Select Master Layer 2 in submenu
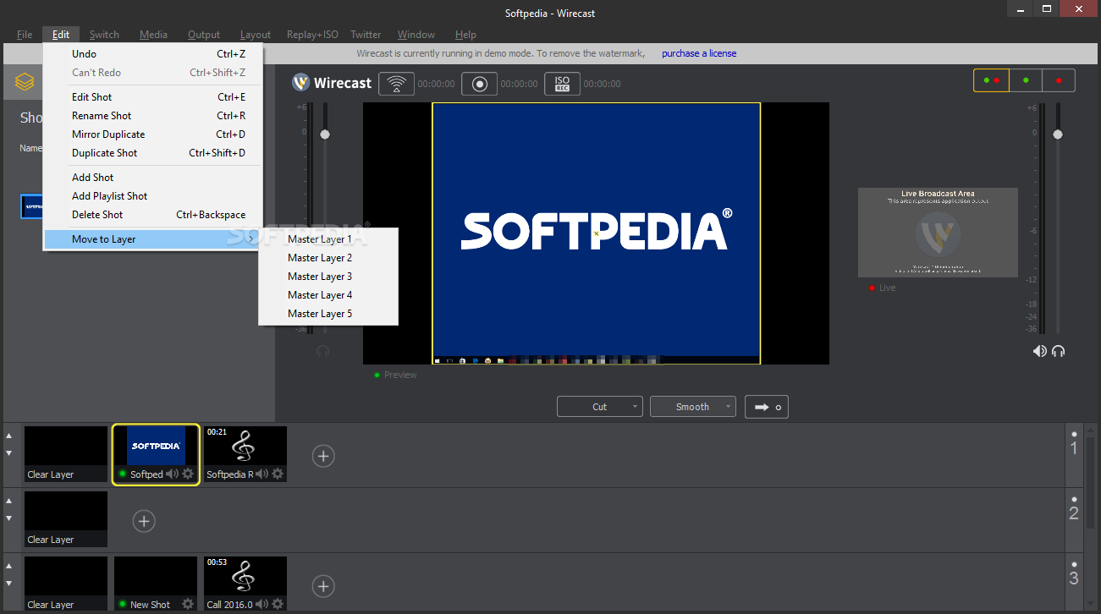Viewport: 1101px width, 614px height. (328, 258)
